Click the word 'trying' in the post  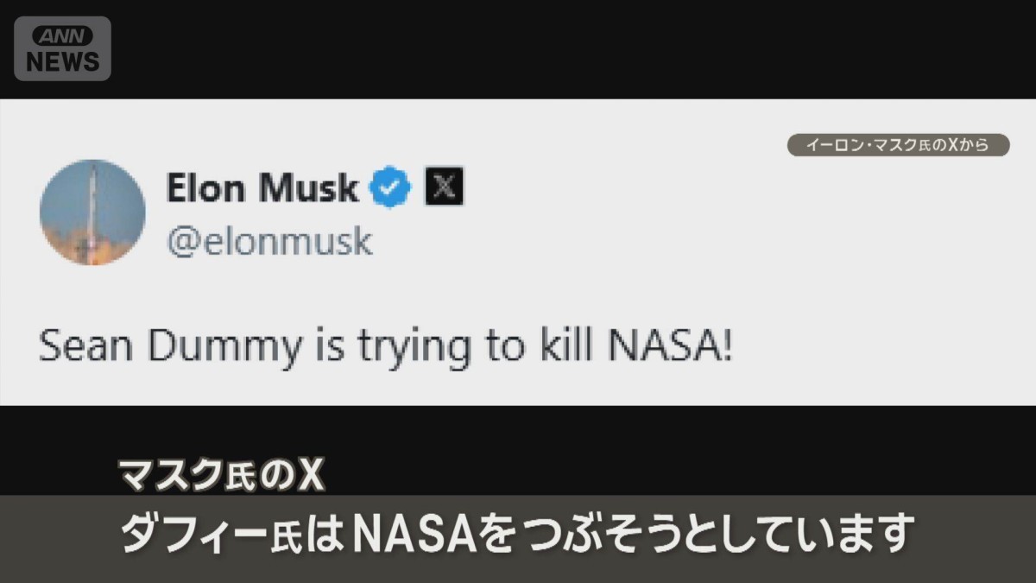[x=416, y=348]
